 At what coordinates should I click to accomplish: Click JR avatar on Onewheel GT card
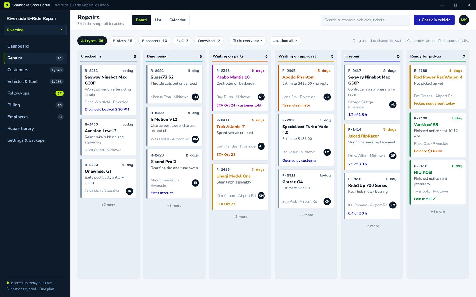coord(129,191)
